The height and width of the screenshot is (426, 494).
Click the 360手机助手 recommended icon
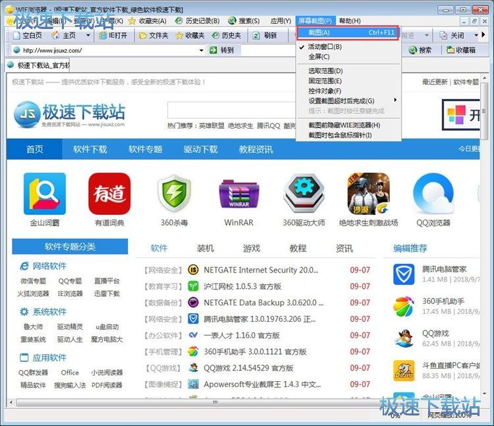(404, 306)
